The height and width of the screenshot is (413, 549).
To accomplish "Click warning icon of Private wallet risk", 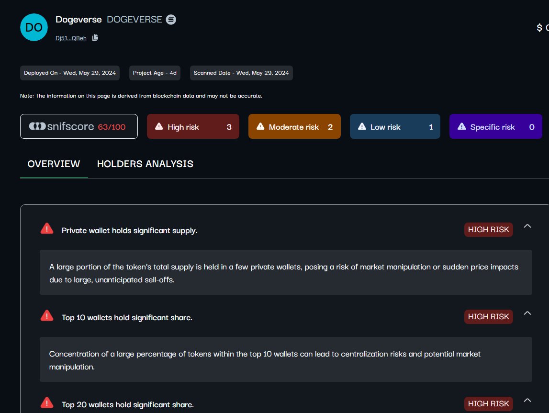I will pos(47,229).
